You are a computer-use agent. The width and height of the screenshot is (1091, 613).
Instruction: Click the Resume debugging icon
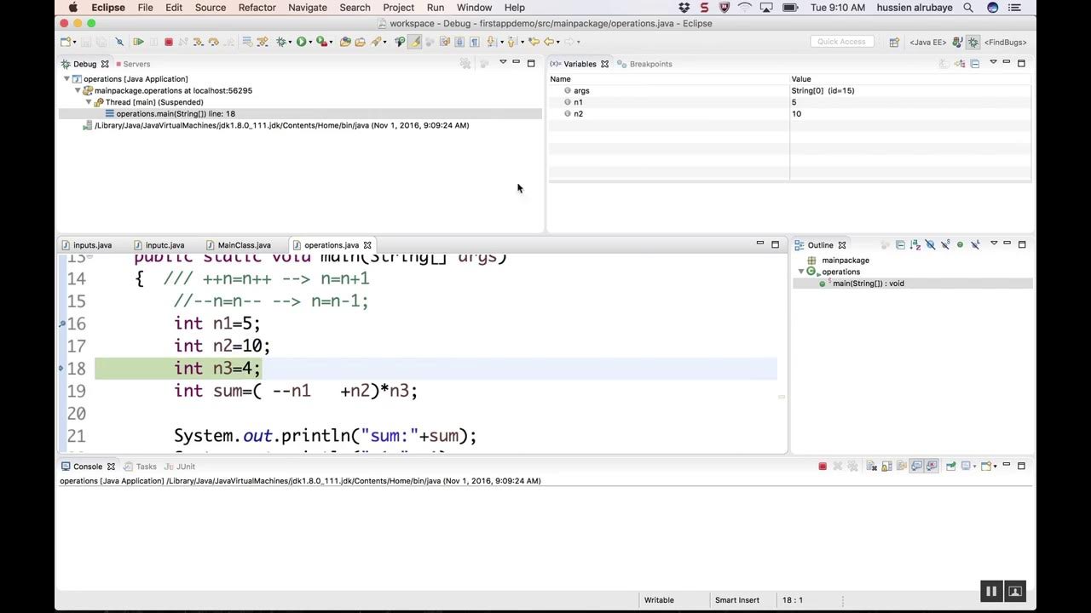click(138, 42)
